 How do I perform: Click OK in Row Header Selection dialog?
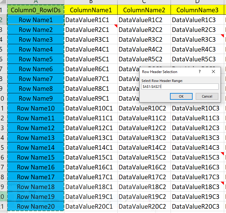pyautogui.click(x=181, y=96)
